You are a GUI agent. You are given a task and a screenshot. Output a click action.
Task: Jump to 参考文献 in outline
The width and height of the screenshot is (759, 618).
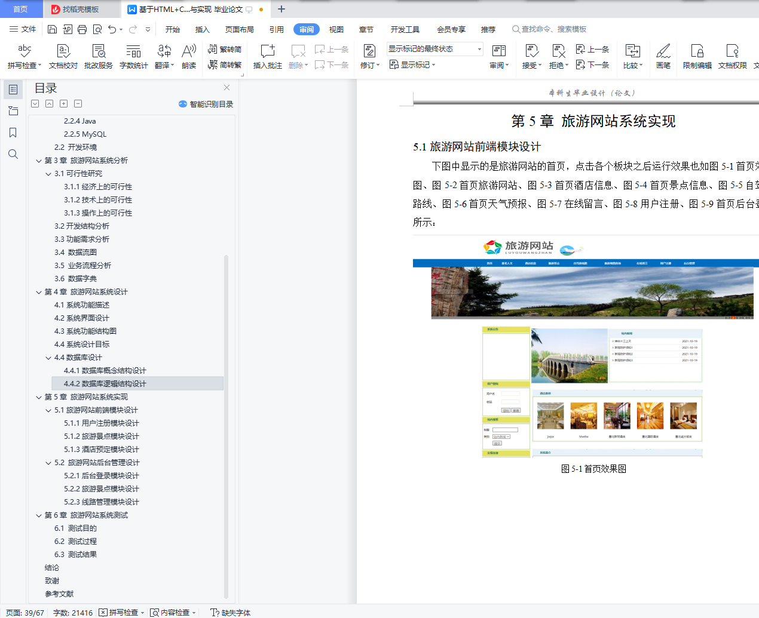pos(59,594)
